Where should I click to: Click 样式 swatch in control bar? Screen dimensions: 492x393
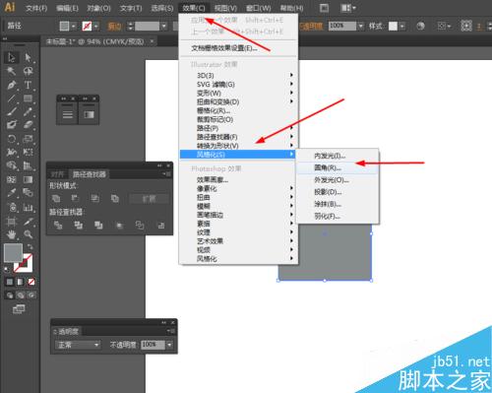pos(393,26)
